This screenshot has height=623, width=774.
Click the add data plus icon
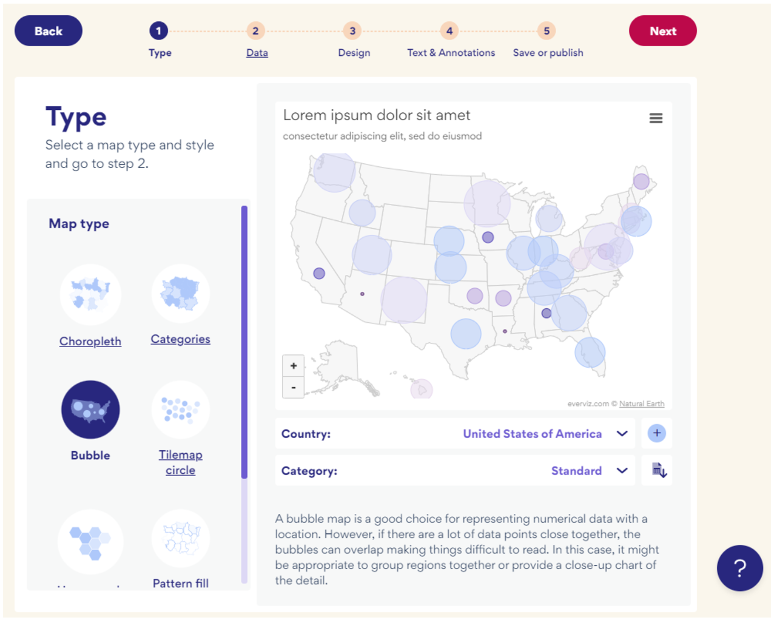coord(656,433)
